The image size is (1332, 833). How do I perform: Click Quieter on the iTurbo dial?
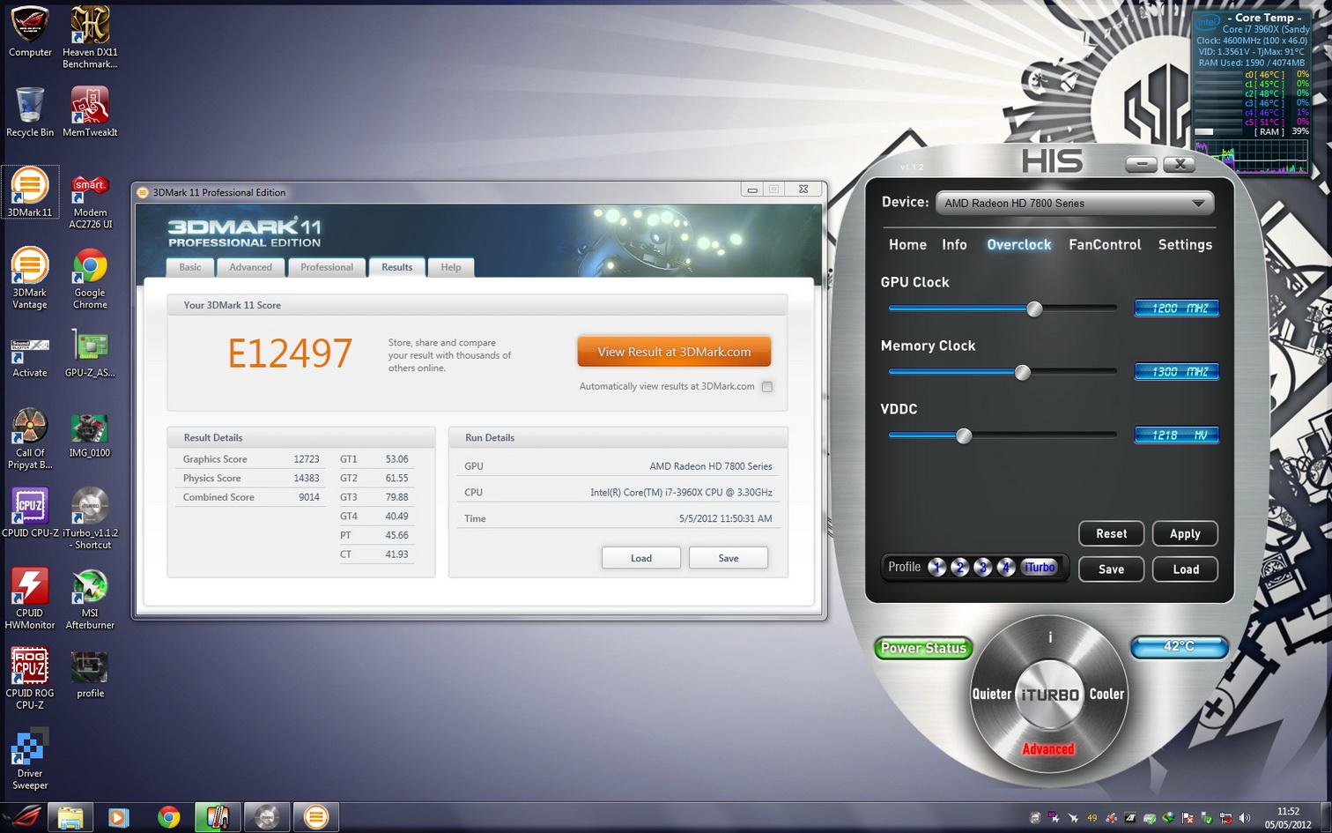point(992,694)
